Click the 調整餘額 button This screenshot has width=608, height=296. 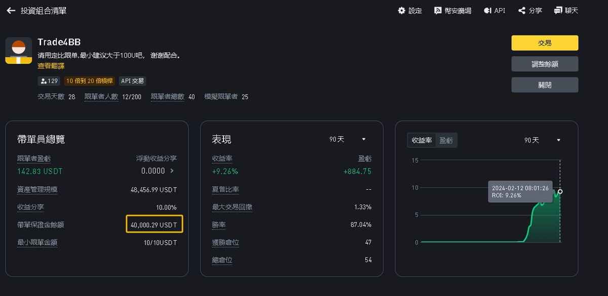pyautogui.click(x=545, y=64)
